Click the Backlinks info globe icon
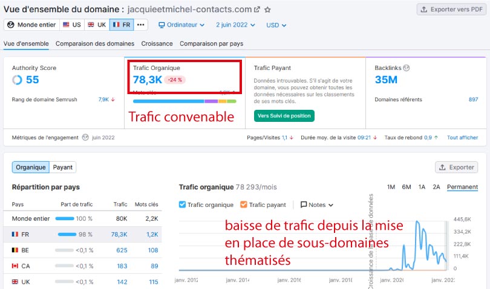The image size is (490, 289). tap(407, 68)
